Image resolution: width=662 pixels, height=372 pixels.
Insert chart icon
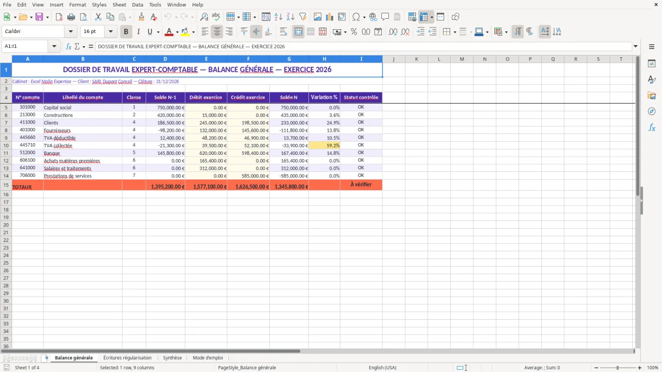pyautogui.click(x=330, y=17)
